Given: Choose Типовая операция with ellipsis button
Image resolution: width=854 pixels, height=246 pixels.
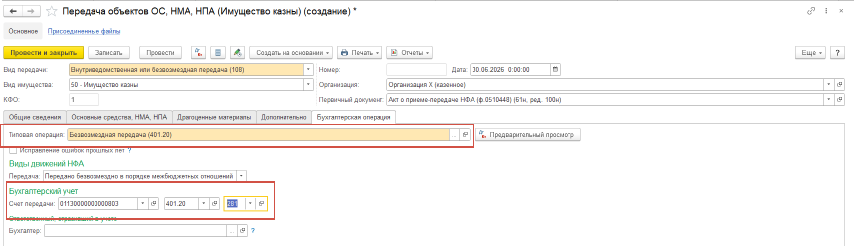Looking at the screenshot, I should tap(454, 135).
